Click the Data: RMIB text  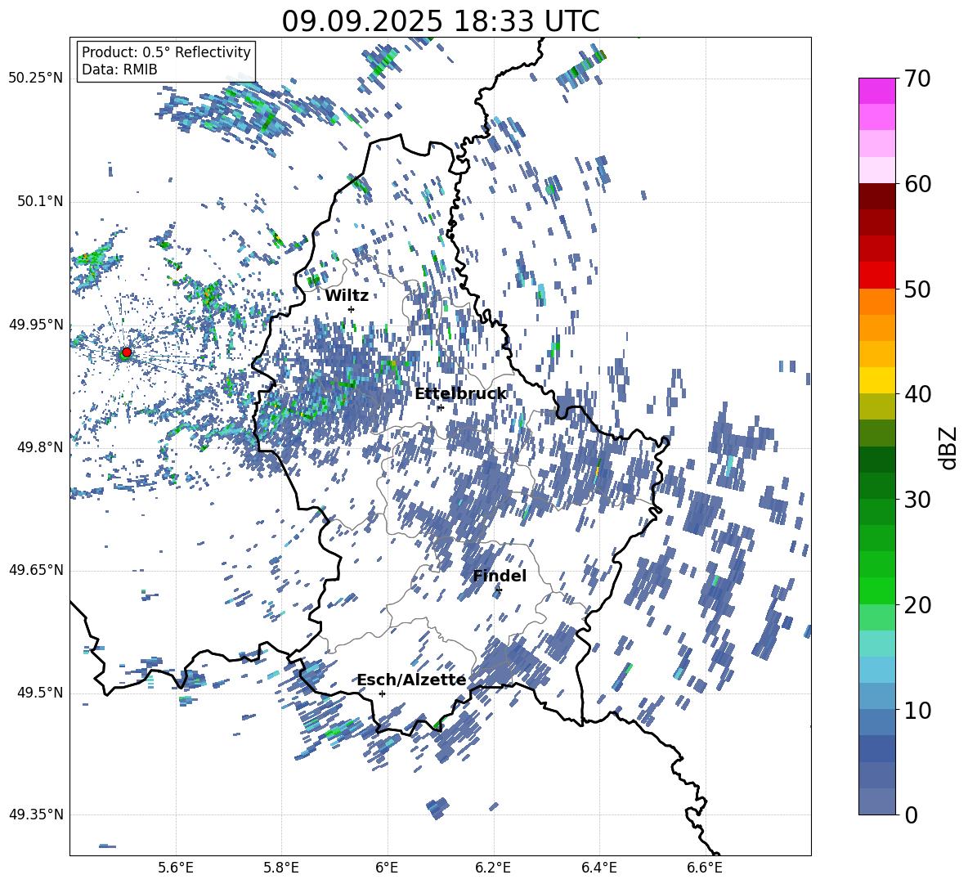pyautogui.click(x=119, y=70)
